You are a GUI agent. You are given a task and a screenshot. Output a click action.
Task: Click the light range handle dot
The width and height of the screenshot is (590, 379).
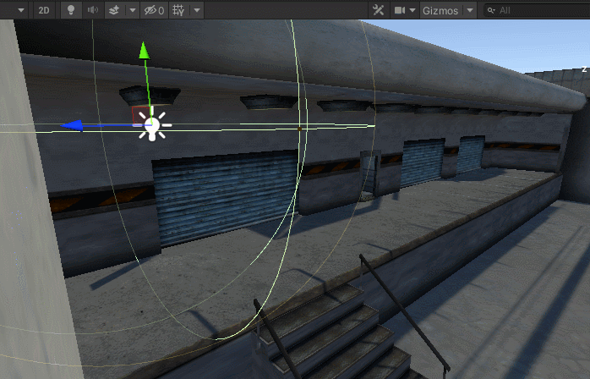(299, 129)
